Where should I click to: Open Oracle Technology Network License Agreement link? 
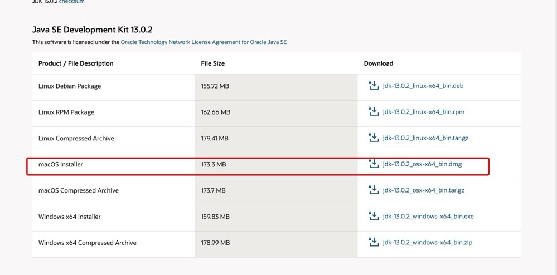pos(204,42)
